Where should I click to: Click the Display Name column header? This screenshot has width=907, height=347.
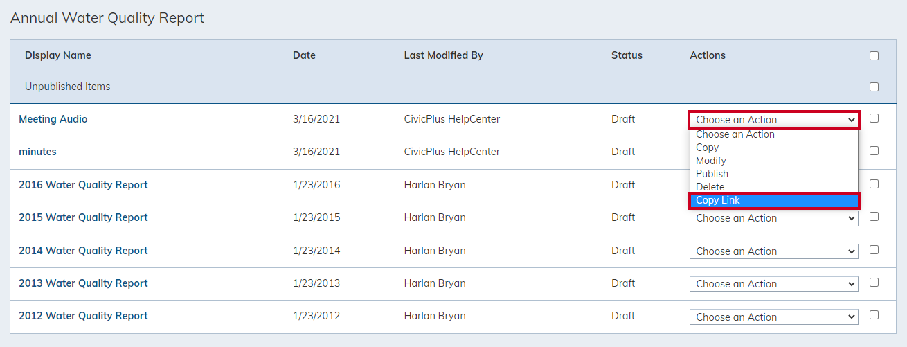click(58, 55)
